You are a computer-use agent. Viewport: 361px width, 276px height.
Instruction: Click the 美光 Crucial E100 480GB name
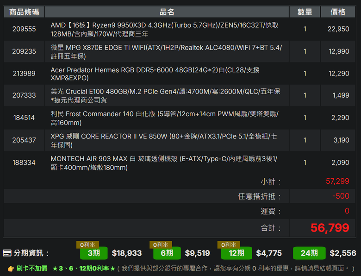(x=165, y=95)
